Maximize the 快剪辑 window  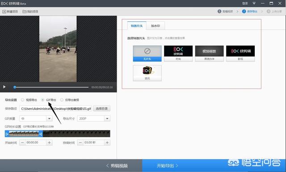coord(271,3)
